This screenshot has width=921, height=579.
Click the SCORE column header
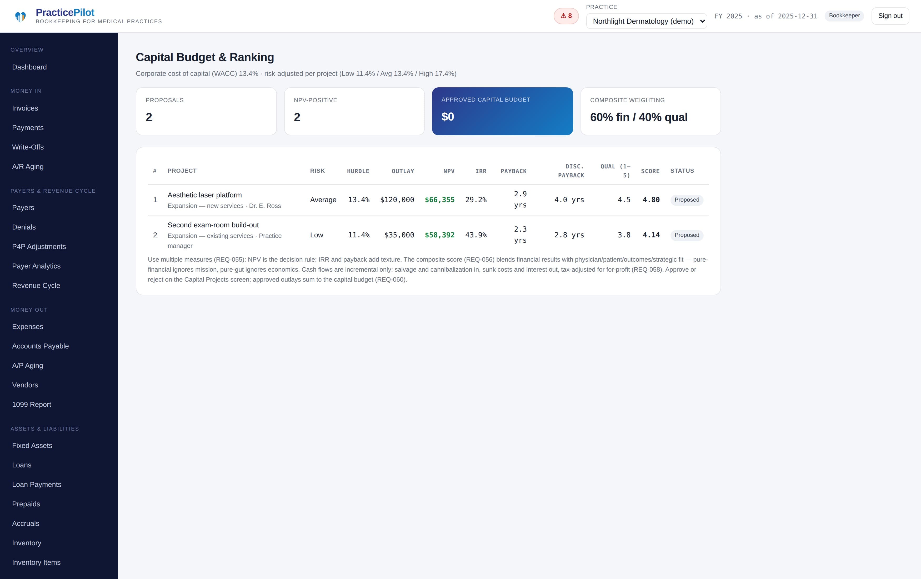(x=650, y=171)
